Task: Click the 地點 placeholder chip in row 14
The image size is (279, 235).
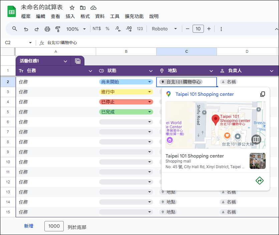Action: [168, 202]
